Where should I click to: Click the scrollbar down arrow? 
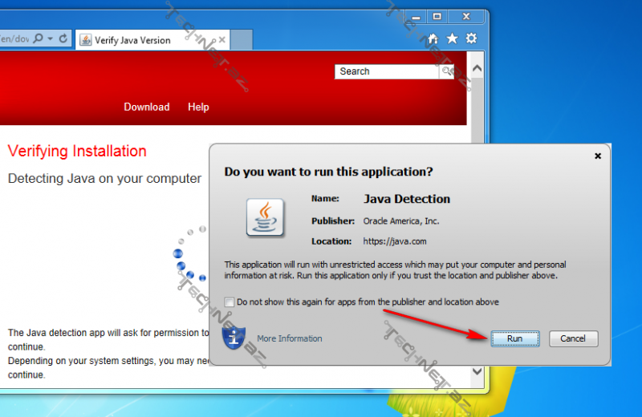477,371
